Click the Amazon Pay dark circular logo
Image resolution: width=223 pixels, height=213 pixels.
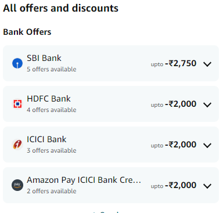17,185
